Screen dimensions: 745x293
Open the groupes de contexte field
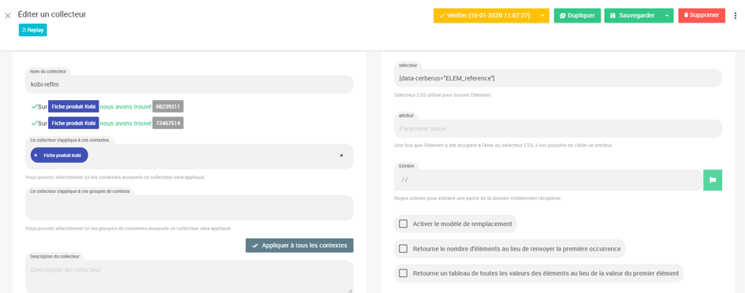pyautogui.click(x=189, y=207)
